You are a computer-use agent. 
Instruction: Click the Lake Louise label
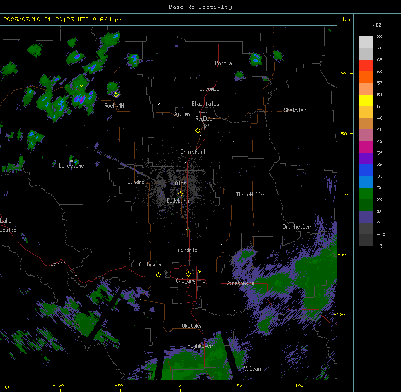coord(8,225)
